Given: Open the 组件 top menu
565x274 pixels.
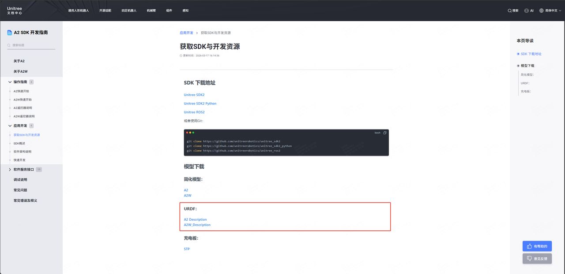Looking at the screenshot, I should (x=169, y=11).
